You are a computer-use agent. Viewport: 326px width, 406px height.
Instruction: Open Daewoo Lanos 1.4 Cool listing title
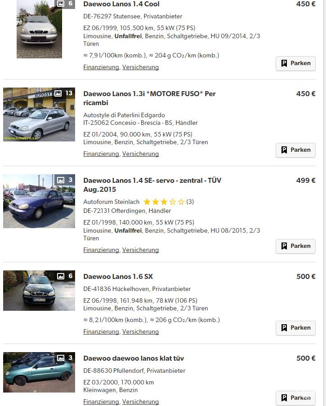tap(121, 4)
